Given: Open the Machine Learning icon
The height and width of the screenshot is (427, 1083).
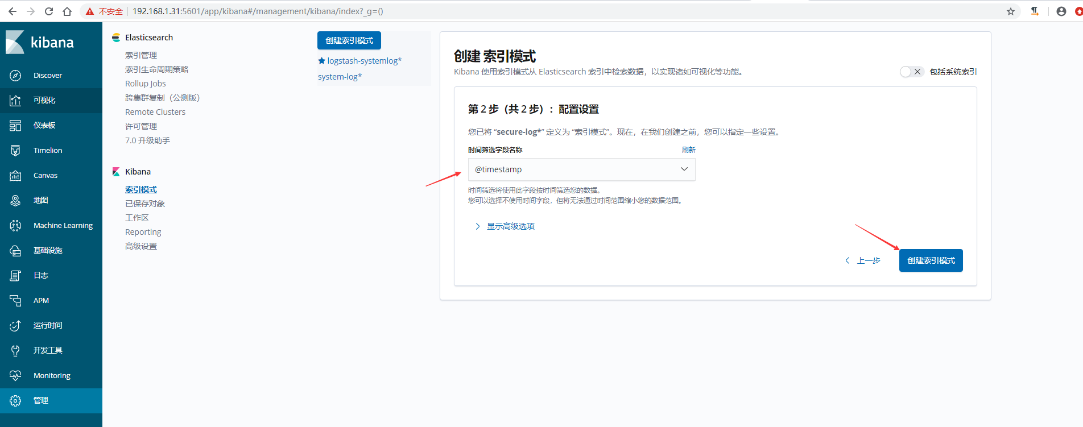Looking at the screenshot, I should point(15,225).
